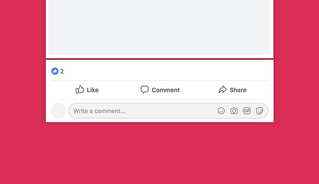The height and width of the screenshot is (184, 319).
Task: Click the red background below the post
Action: pyautogui.click(x=159, y=153)
